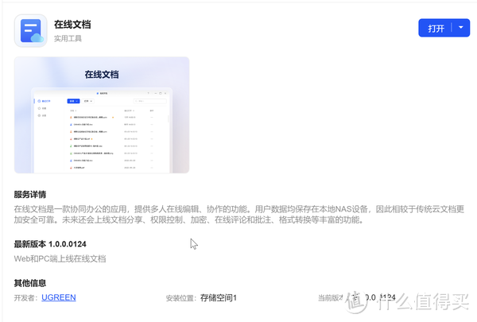Viewport: 477px width, 322px height.
Task: Select the 在线文档 title text
Action: click(x=72, y=25)
